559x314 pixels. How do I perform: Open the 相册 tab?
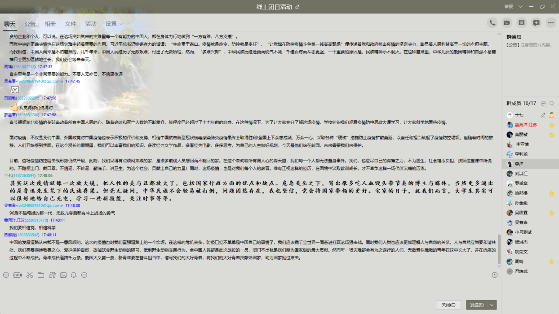point(50,24)
